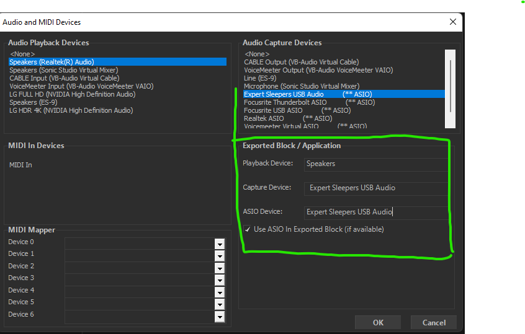Expand the Device 6 MIDI Mapper dropdown
The width and height of the screenshot is (525, 334).
[x=220, y=316]
